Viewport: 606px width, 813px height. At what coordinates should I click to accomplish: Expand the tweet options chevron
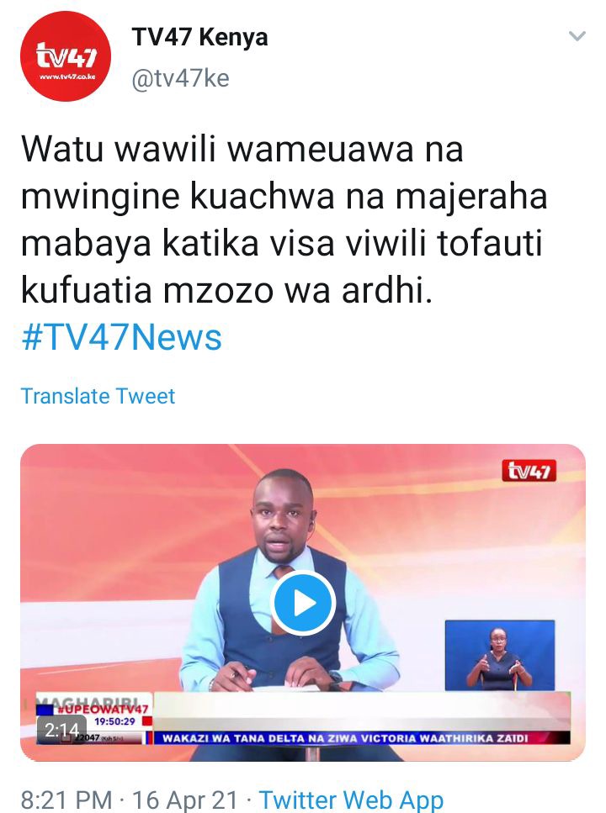tap(577, 36)
